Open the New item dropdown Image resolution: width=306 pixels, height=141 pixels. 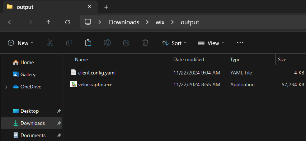click(20, 43)
